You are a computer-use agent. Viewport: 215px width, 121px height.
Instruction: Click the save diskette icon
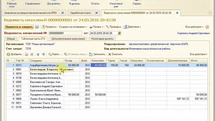[x=37, y=27]
